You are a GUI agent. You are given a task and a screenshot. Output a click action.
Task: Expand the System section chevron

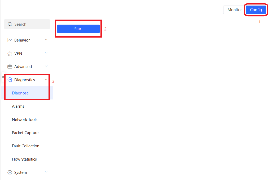click(x=46, y=172)
